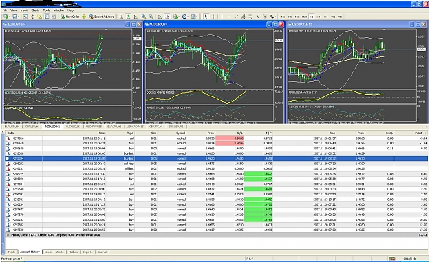The image size is (430, 262).
Task: Open the periods clock dropdown
Action: point(185,17)
